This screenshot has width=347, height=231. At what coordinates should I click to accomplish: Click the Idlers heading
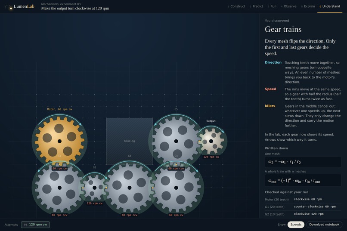(x=270, y=106)
